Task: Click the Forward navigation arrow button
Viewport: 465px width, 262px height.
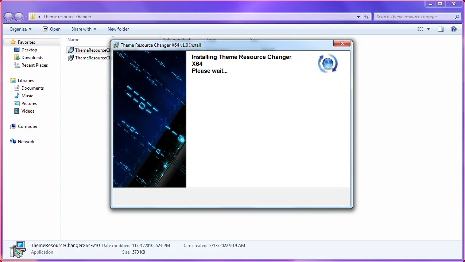Action: [x=19, y=17]
